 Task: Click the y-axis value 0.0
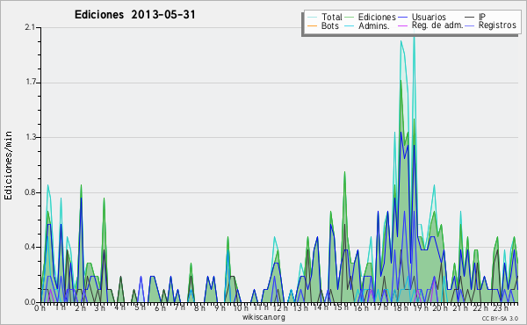tap(30, 302)
